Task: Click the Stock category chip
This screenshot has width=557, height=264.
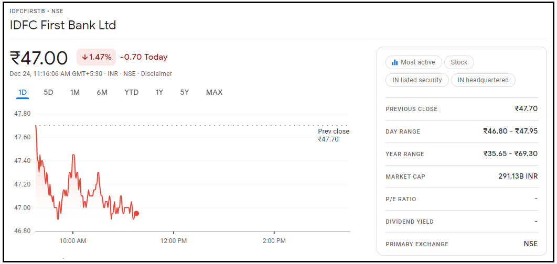Action: point(459,62)
